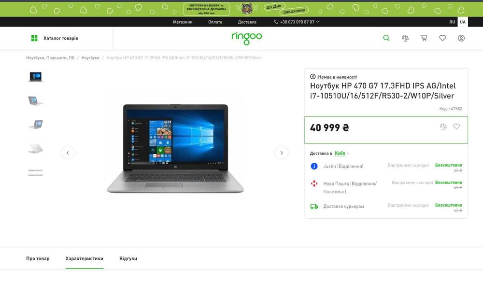Open the comparison scales icon in header
The image size is (483, 282).
coord(405,38)
